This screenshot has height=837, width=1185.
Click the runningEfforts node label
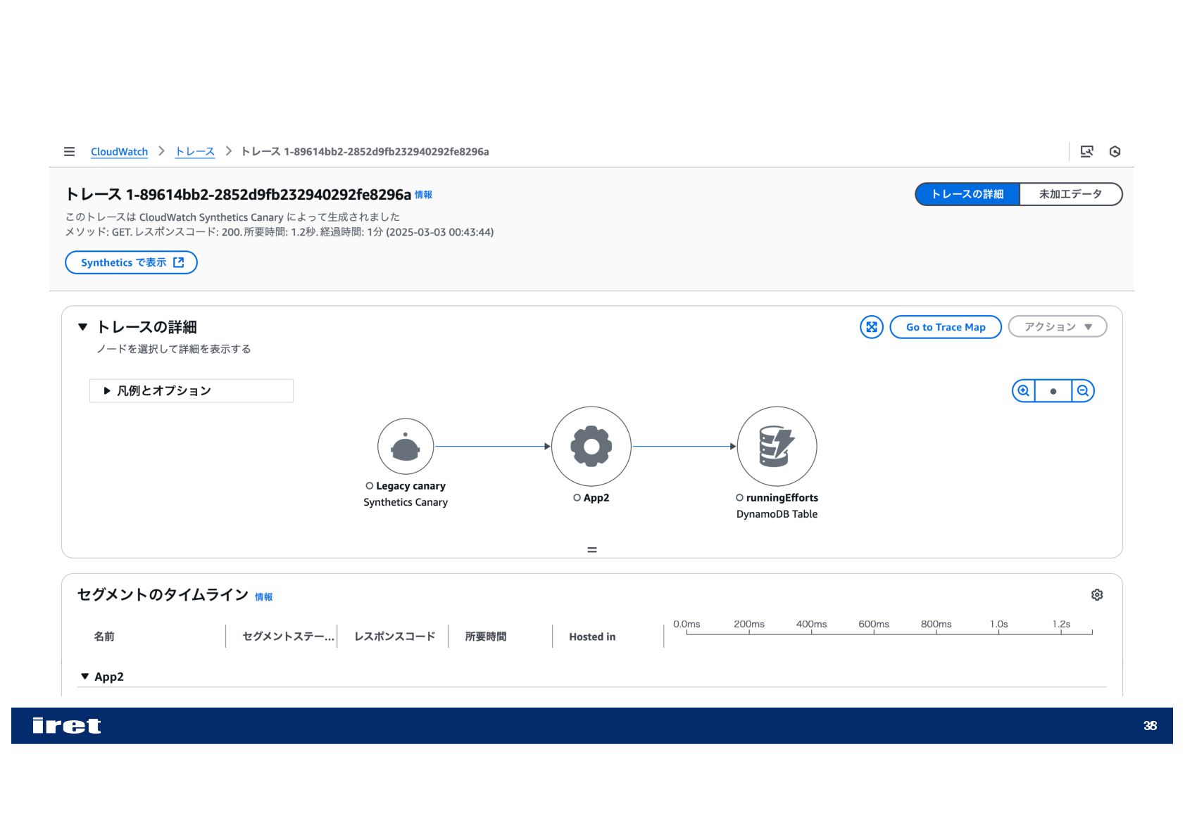pos(782,498)
